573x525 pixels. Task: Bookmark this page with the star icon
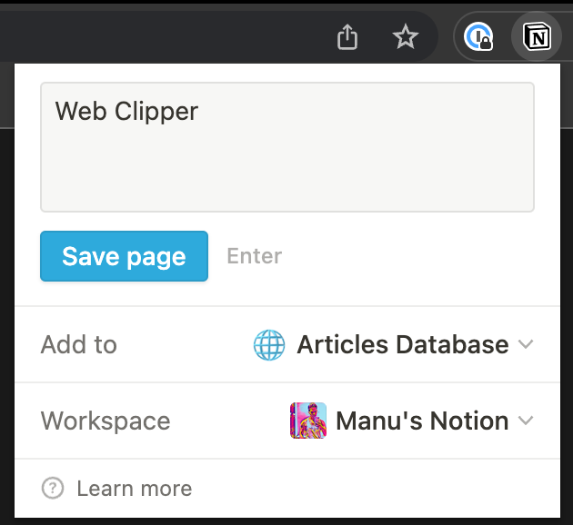click(x=405, y=37)
